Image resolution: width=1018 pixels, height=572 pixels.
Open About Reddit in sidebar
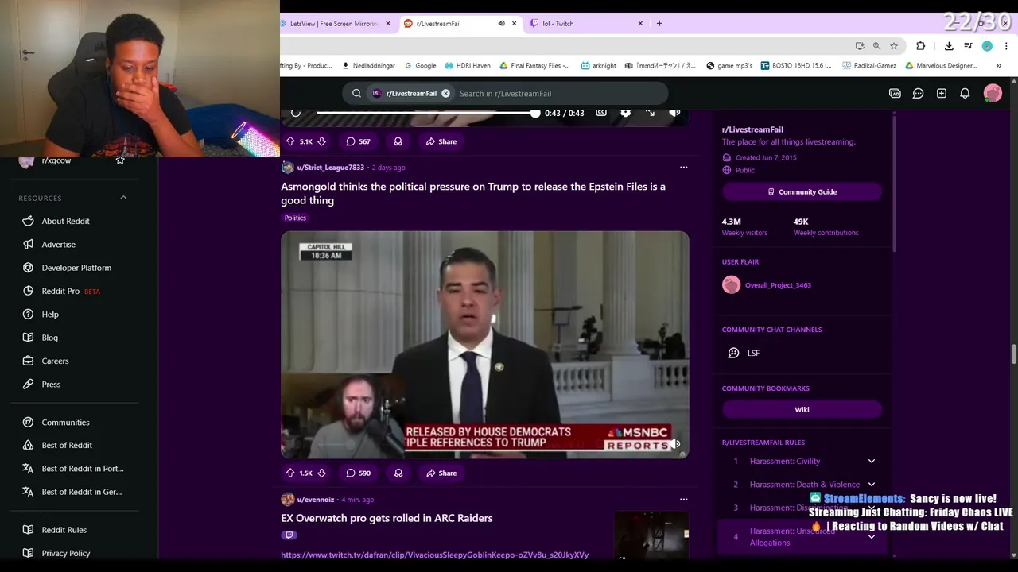pos(65,221)
